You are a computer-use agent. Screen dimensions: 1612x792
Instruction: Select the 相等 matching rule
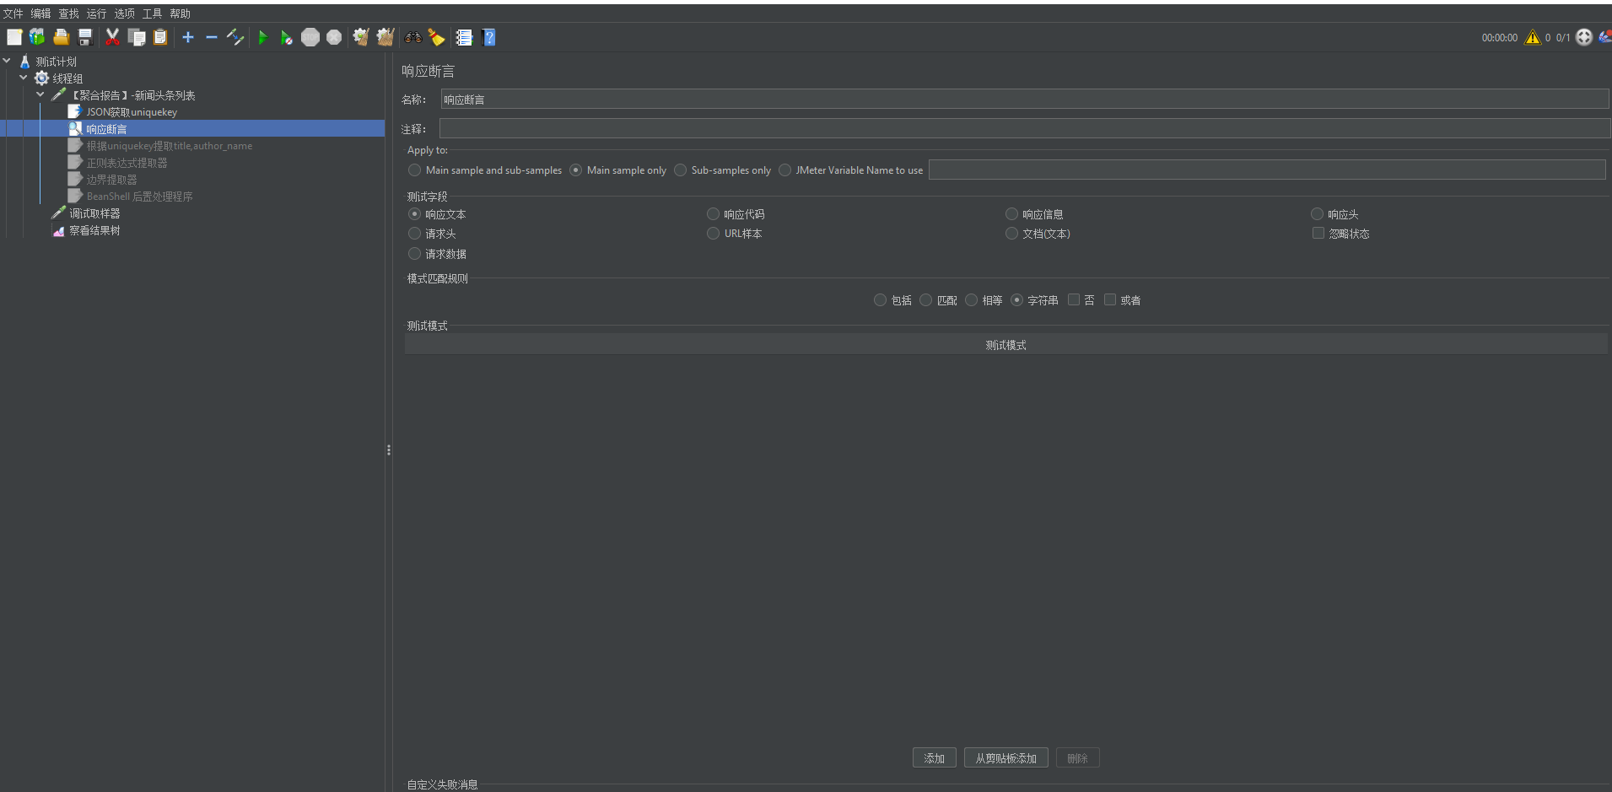pyautogui.click(x=971, y=300)
